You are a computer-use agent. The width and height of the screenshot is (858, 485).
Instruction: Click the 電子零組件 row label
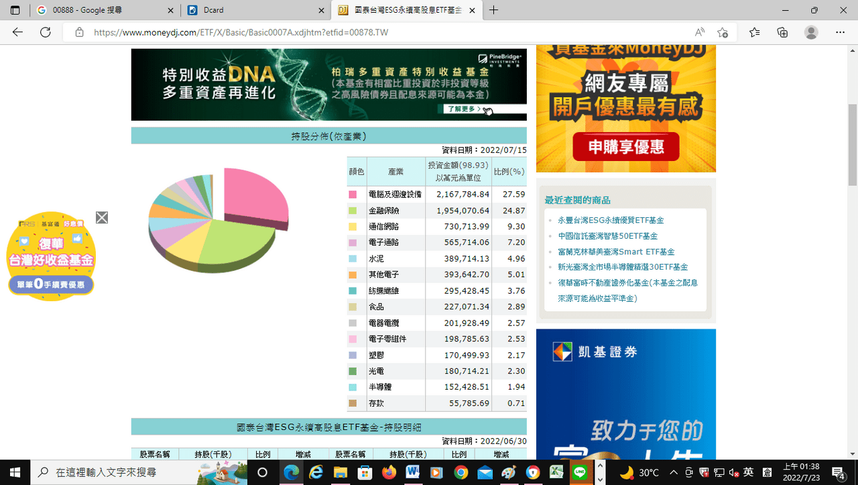(x=387, y=339)
